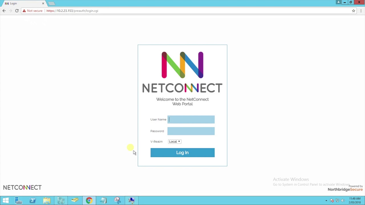The width and height of the screenshot is (365, 205).
Task: Open File Explorer from taskbar
Action: 47,201
